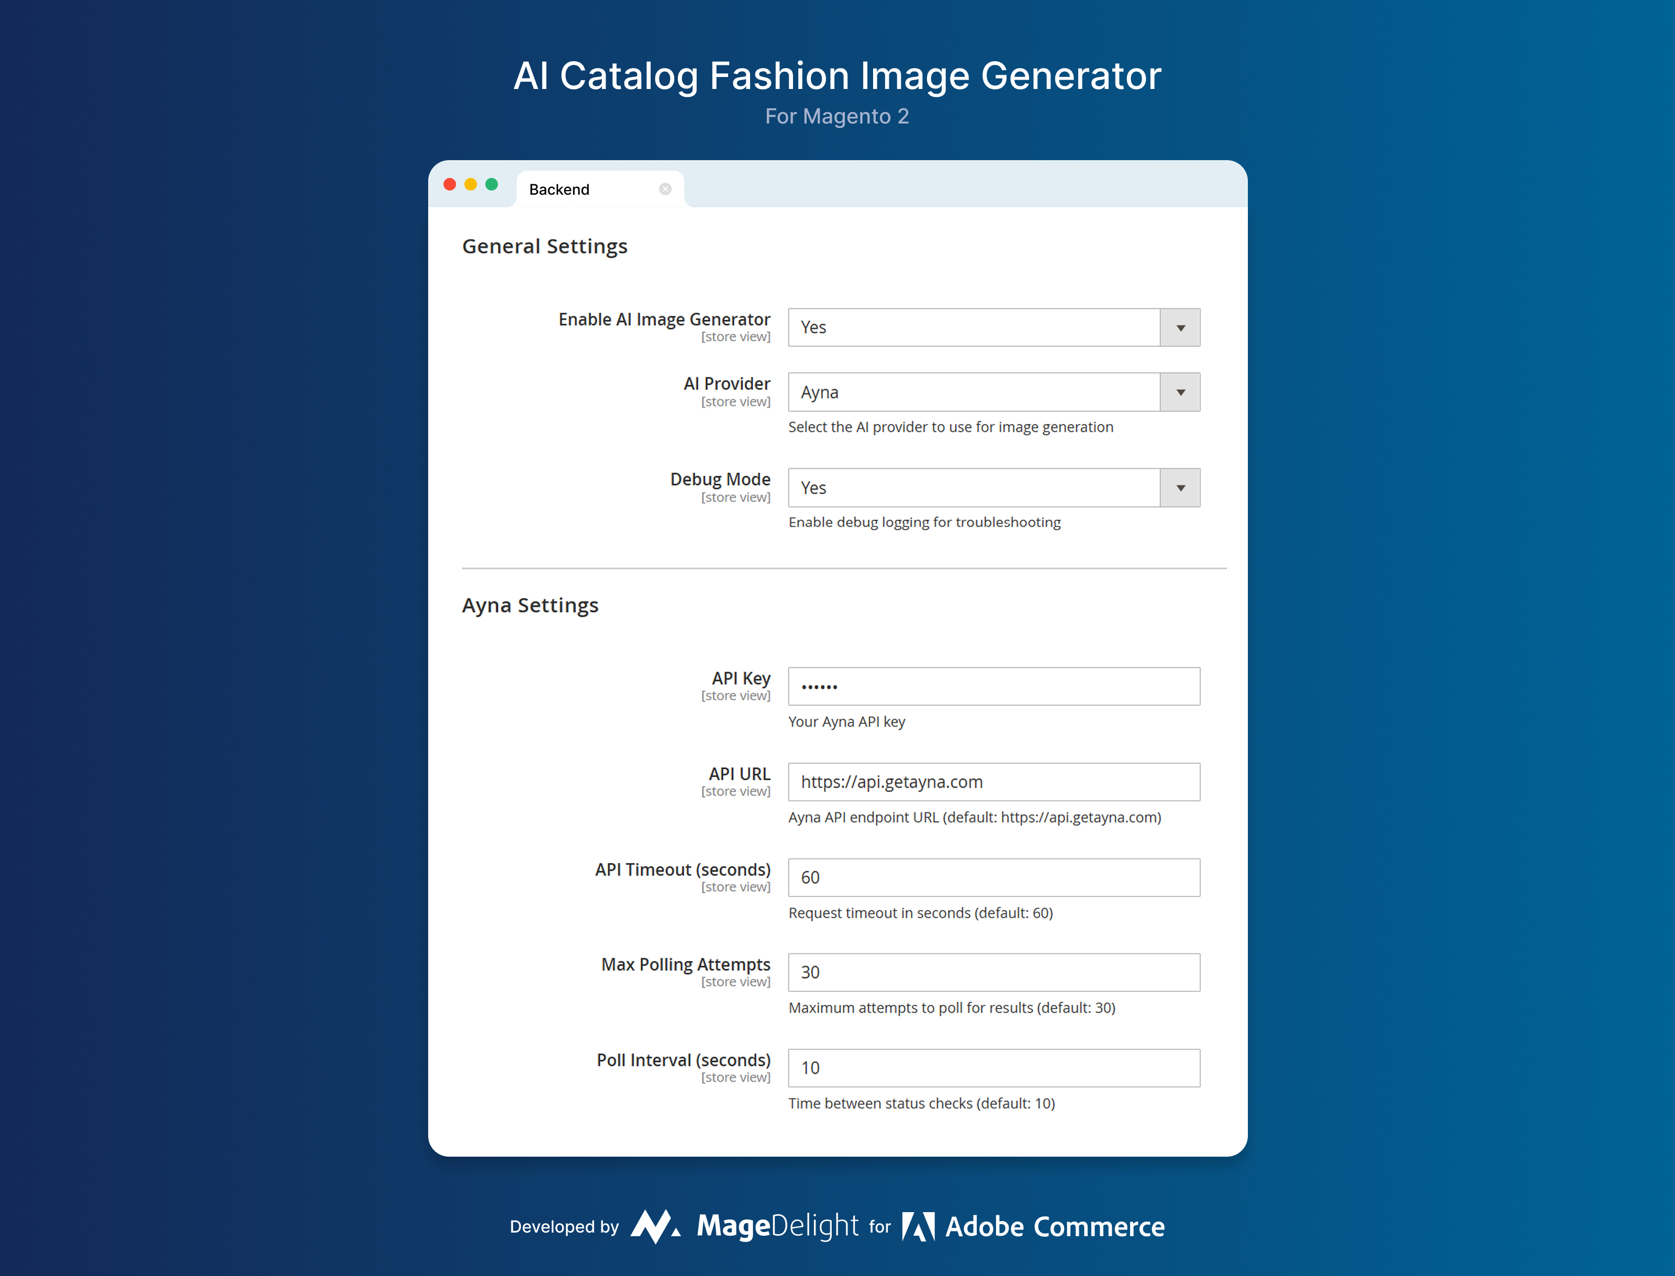Click the Adobe Commerce logo icon

919,1227
